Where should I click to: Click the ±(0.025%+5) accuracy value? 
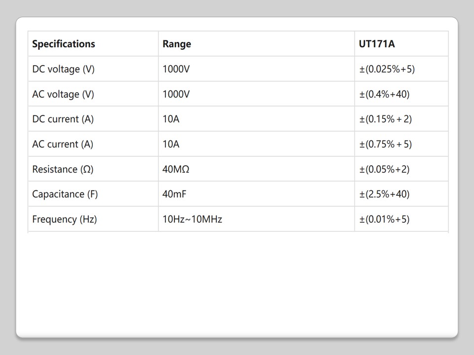(x=387, y=69)
